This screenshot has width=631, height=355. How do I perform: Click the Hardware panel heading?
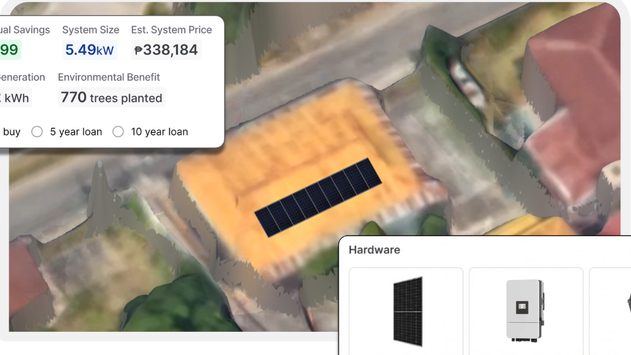(374, 250)
